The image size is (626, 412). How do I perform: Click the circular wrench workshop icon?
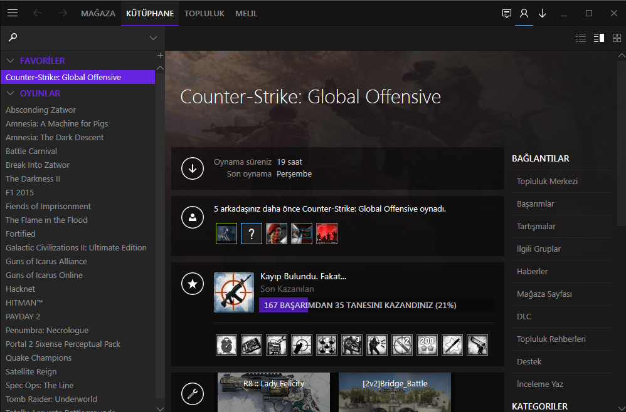click(x=193, y=394)
